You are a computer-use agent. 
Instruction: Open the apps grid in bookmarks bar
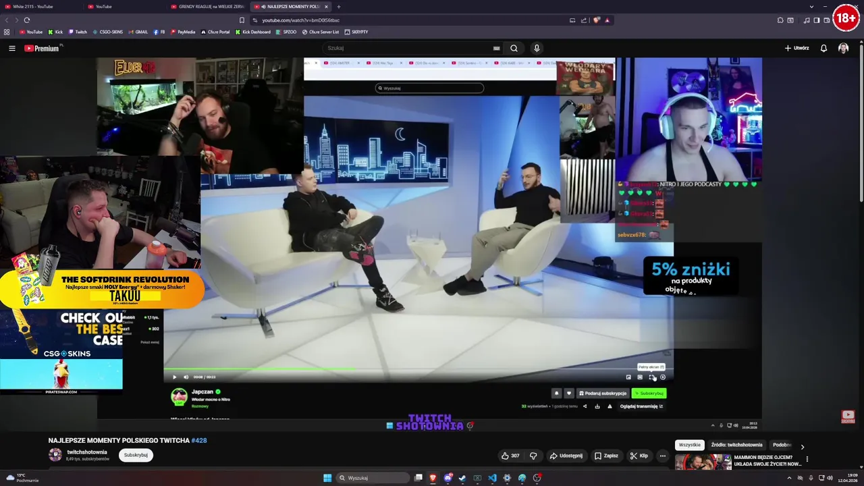click(7, 32)
